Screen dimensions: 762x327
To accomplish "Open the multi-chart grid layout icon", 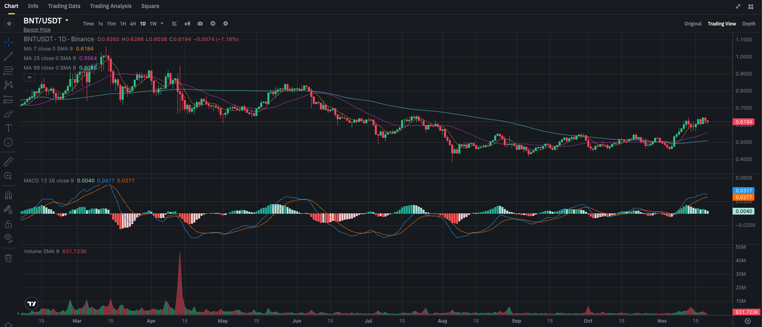I will pos(751,6).
